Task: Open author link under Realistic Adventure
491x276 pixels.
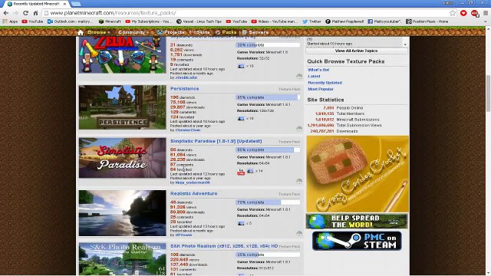Action: pos(183,235)
